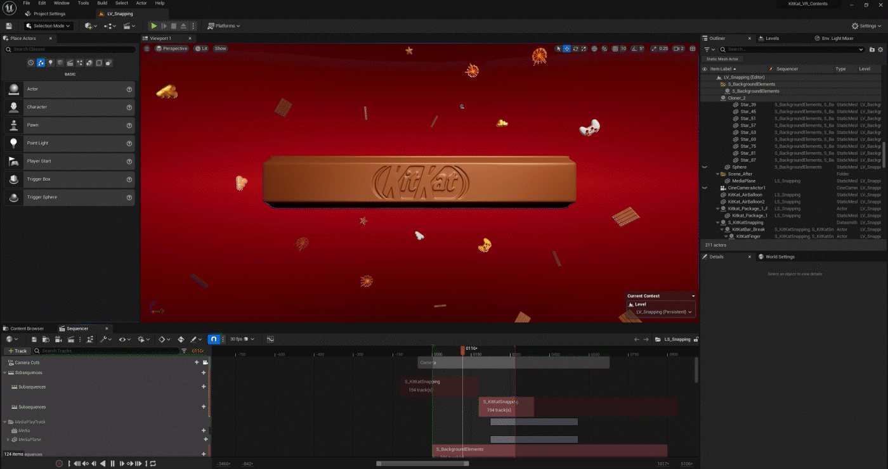The height and width of the screenshot is (469, 888).
Task: Toggle Sequencer loop playback
Action: click(x=153, y=464)
